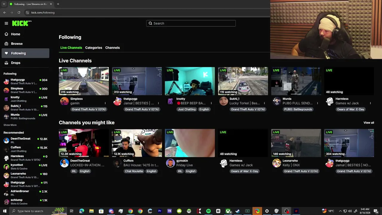Open Simpless live stream thumbnail
The image size is (382, 215).
click(x=84, y=81)
